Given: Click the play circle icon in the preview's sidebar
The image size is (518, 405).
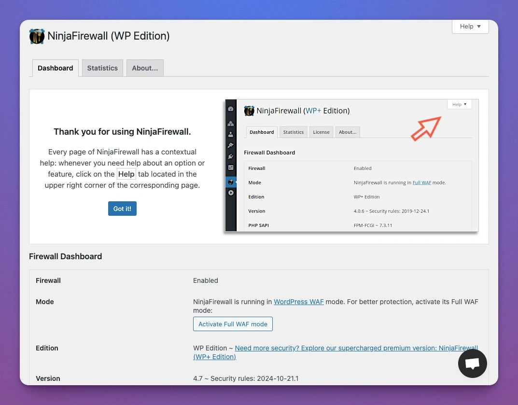Looking at the screenshot, I should coord(231,193).
